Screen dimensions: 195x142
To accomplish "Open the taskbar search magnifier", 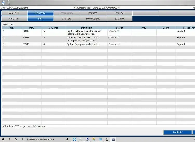I will [9, 139].
